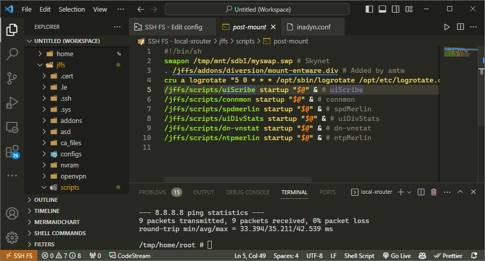
Task: Click the Run file play button
Action: (x=446, y=27)
